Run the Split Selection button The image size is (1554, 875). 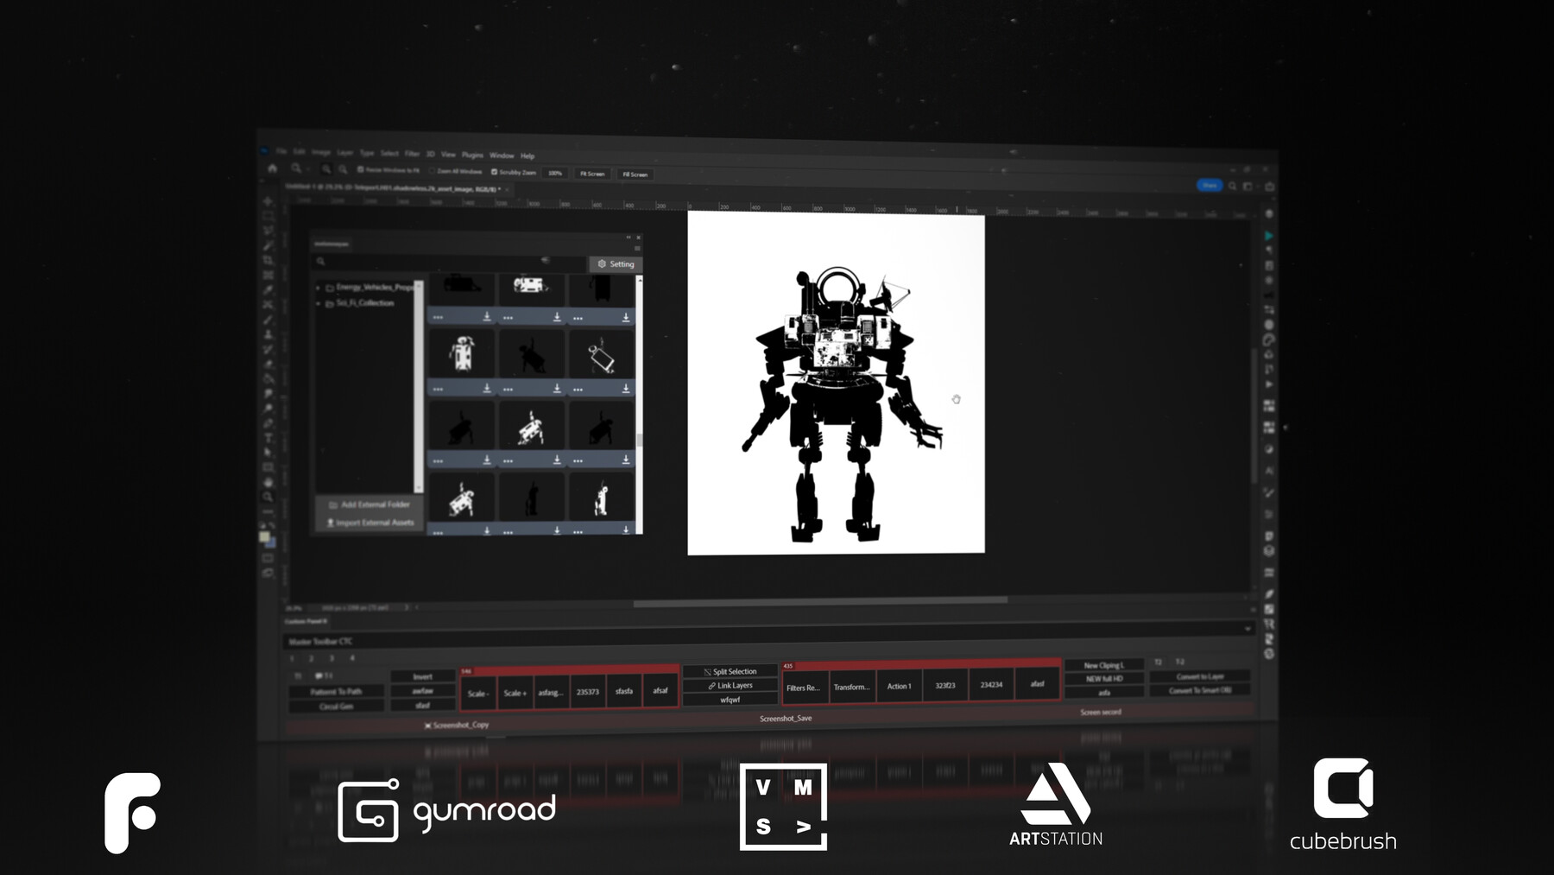730,671
